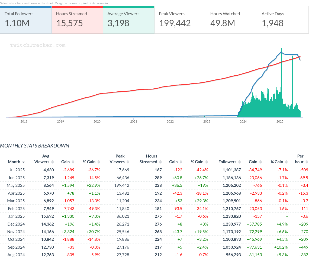
Task: Select the "Sep 2024" month cell
Action: [x=16, y=247]
